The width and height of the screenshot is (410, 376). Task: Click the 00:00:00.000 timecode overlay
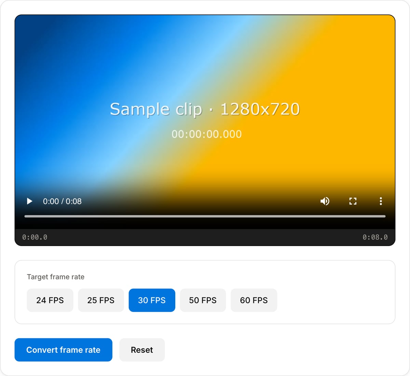coord(207,134)
